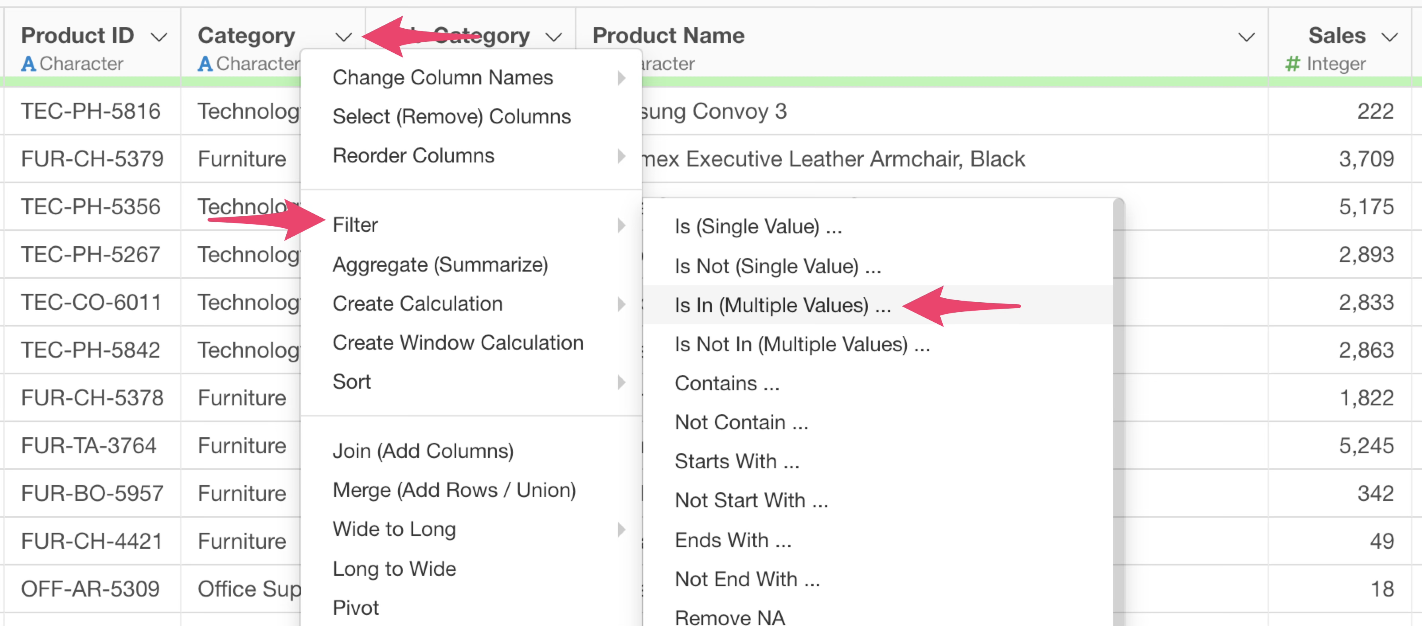Open the Product Name column dropdown chevron
Screen dimensions: 1422x626
(x=1246, y=37)
